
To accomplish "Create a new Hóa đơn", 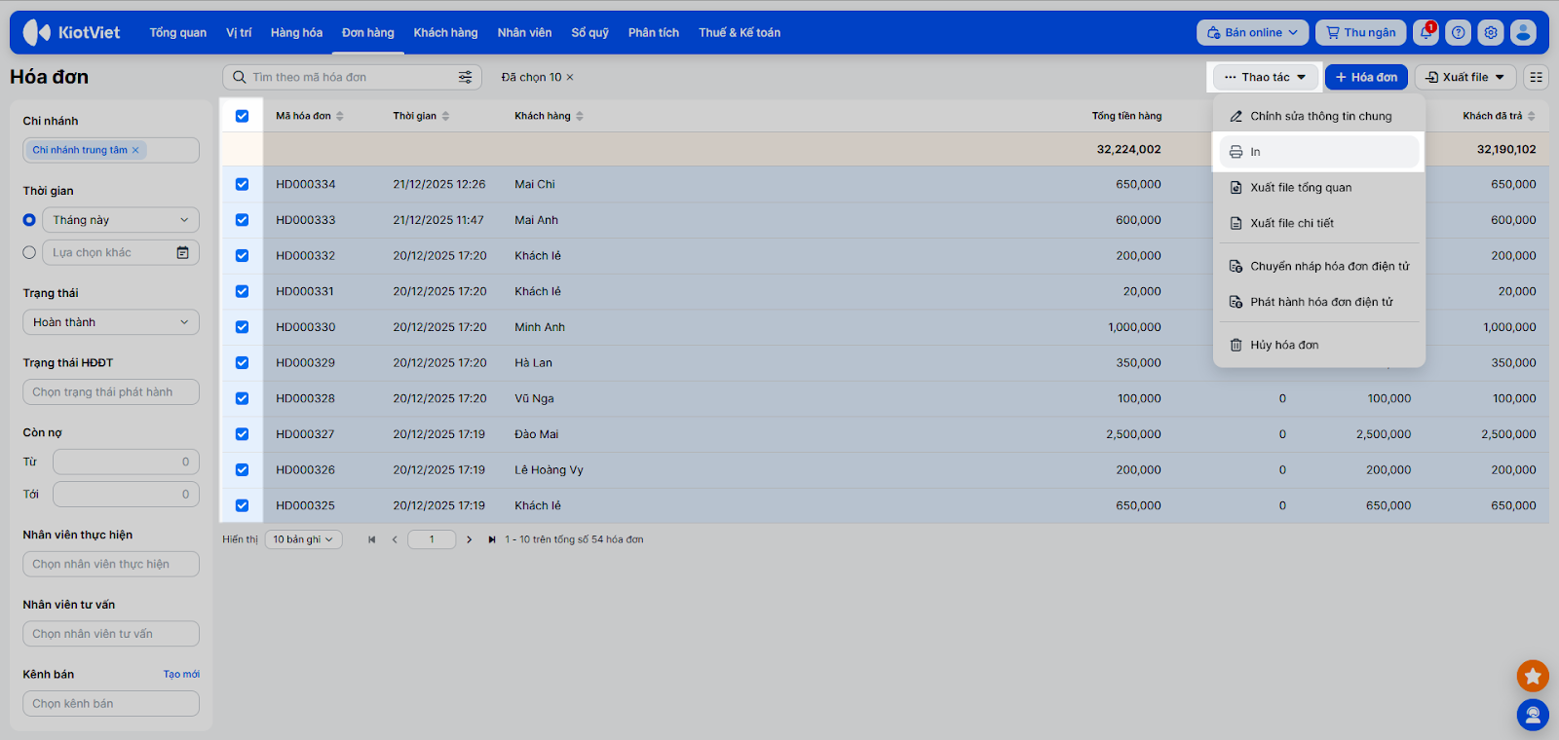I will (1366, 77).
